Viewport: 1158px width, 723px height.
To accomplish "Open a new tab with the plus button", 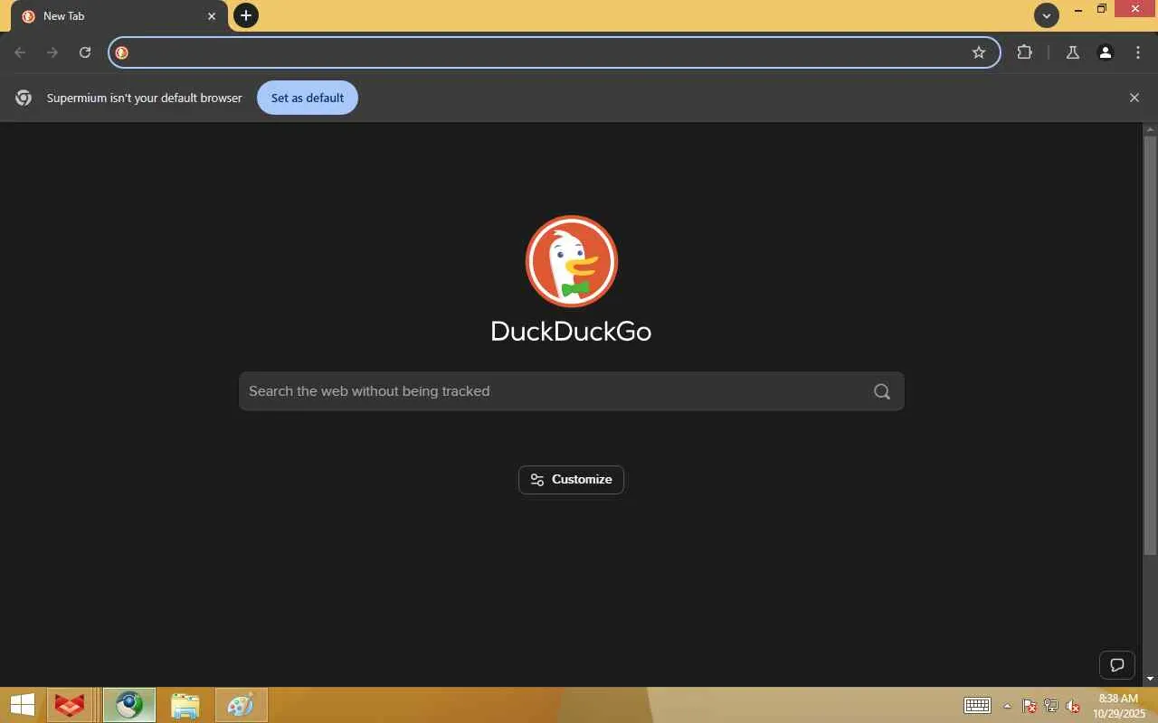I will coord(246,15).
